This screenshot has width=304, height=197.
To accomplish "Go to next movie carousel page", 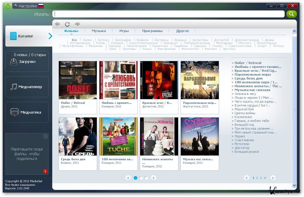I will (x=153, y=178).
